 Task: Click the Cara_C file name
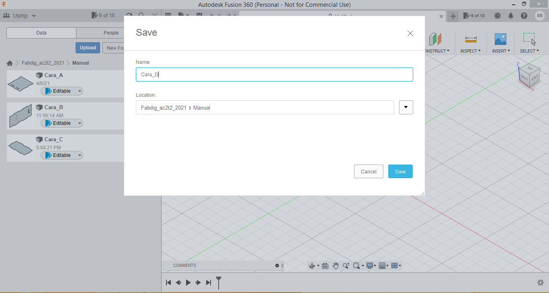(x=54, y=139)
